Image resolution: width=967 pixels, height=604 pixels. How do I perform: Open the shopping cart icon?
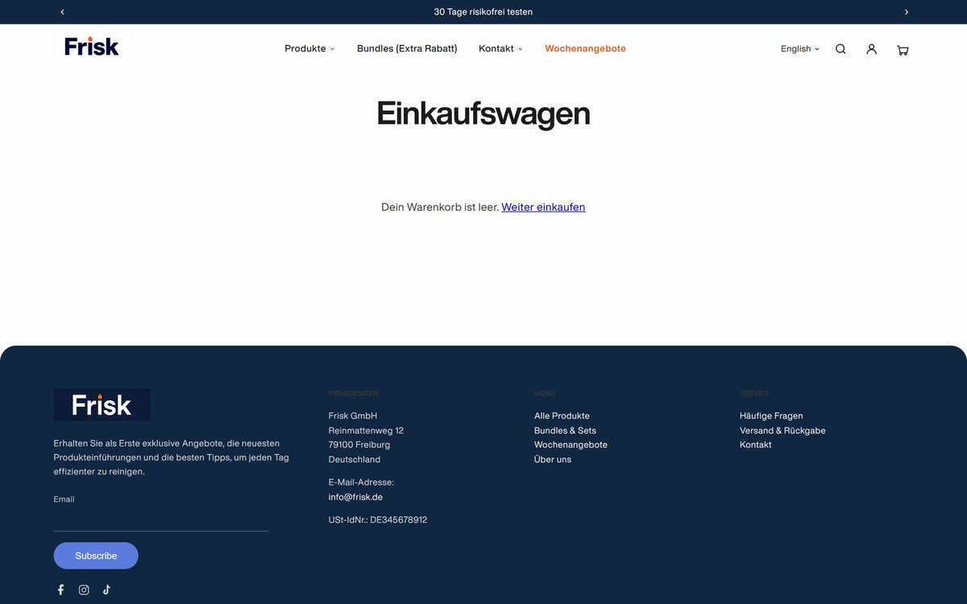pos(903,50)
